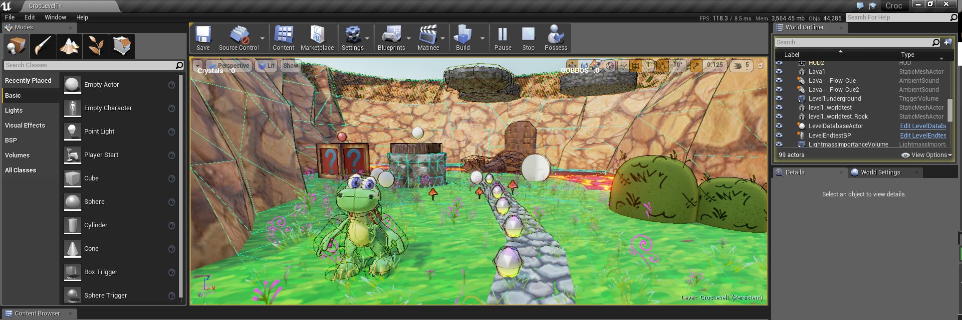962x320 pixels.
Task: Select Geometry Editing mode cube icon
Action: [122, 46]
